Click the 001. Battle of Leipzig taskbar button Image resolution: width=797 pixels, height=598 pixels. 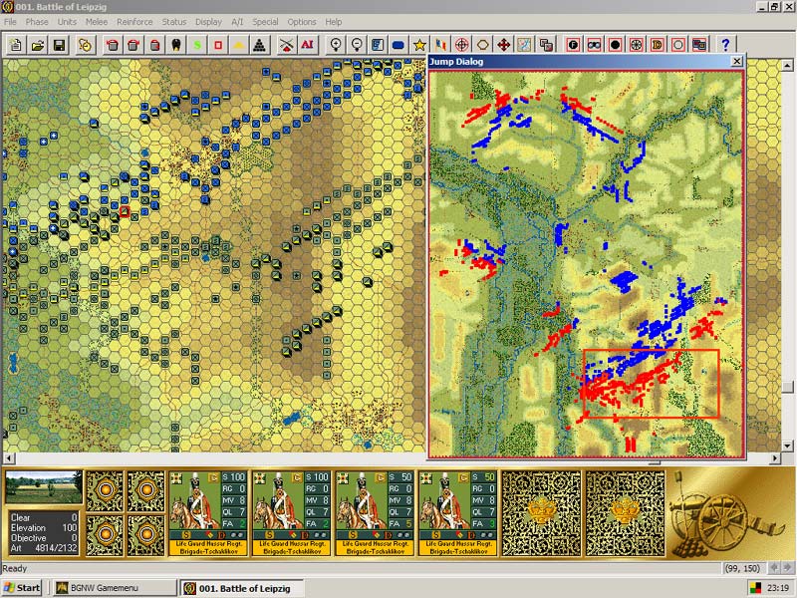(x=242, y=588)
